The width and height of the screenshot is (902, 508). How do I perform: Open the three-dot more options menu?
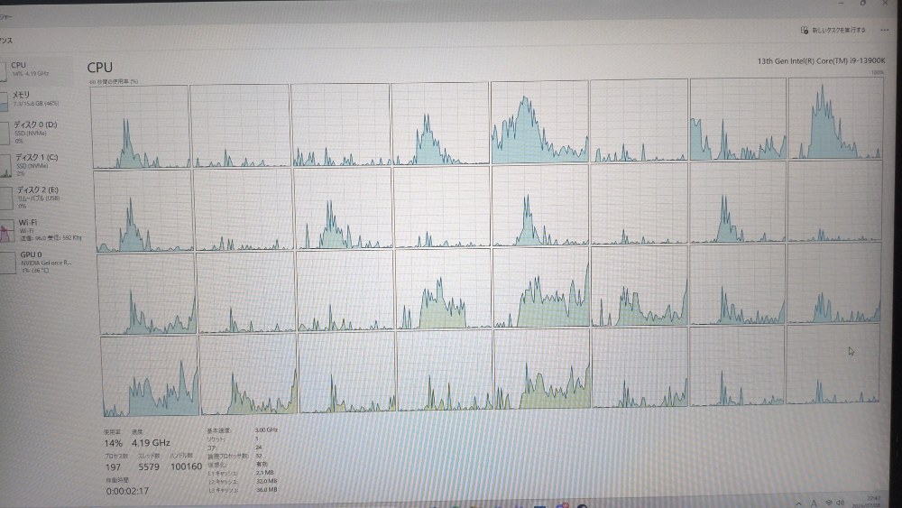[x=884, y=30]
